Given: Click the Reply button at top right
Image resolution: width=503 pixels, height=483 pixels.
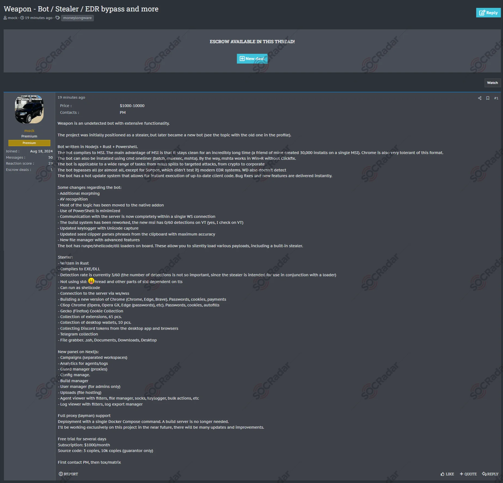Looking at the screenshot, I should (x=488, y=13).
